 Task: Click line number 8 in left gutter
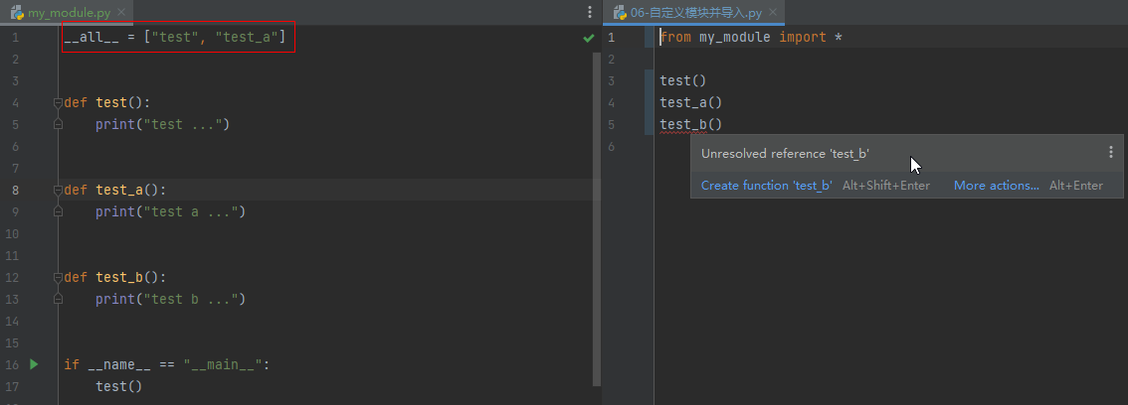pyautogui.click(x=15, y=190)
